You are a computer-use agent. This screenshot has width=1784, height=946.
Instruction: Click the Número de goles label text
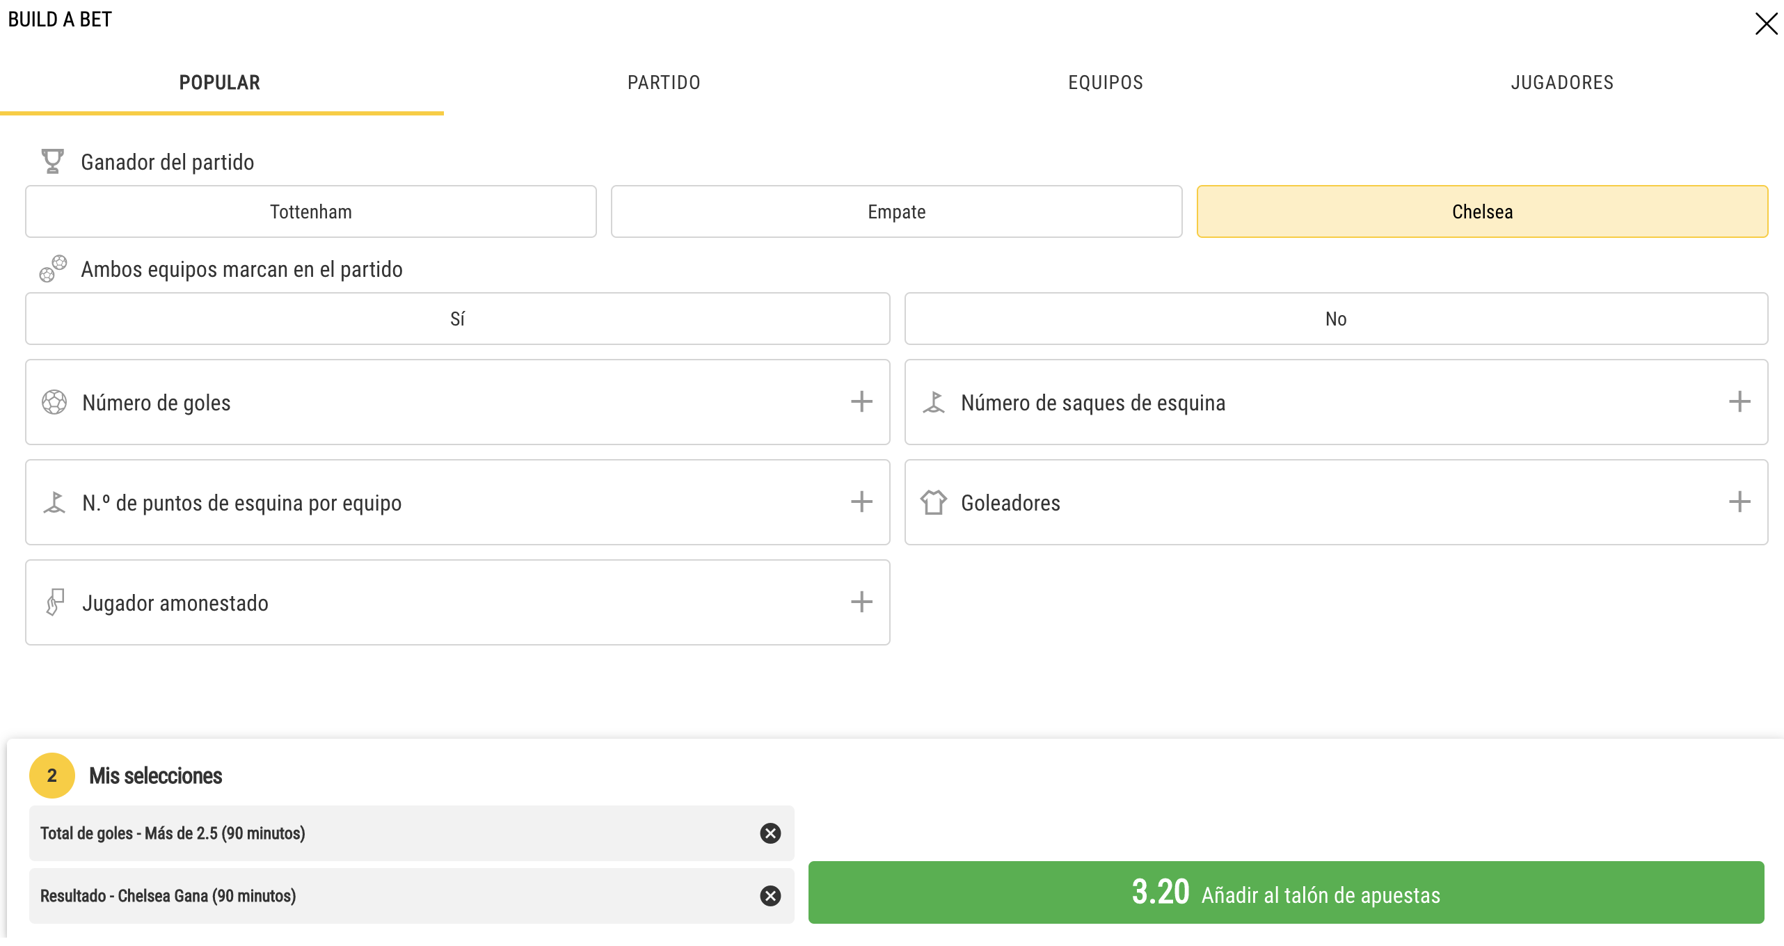157,403
